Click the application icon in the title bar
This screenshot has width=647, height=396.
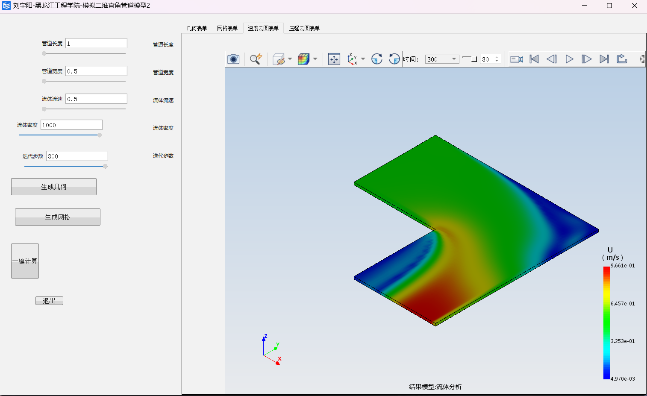coord(6,6)
